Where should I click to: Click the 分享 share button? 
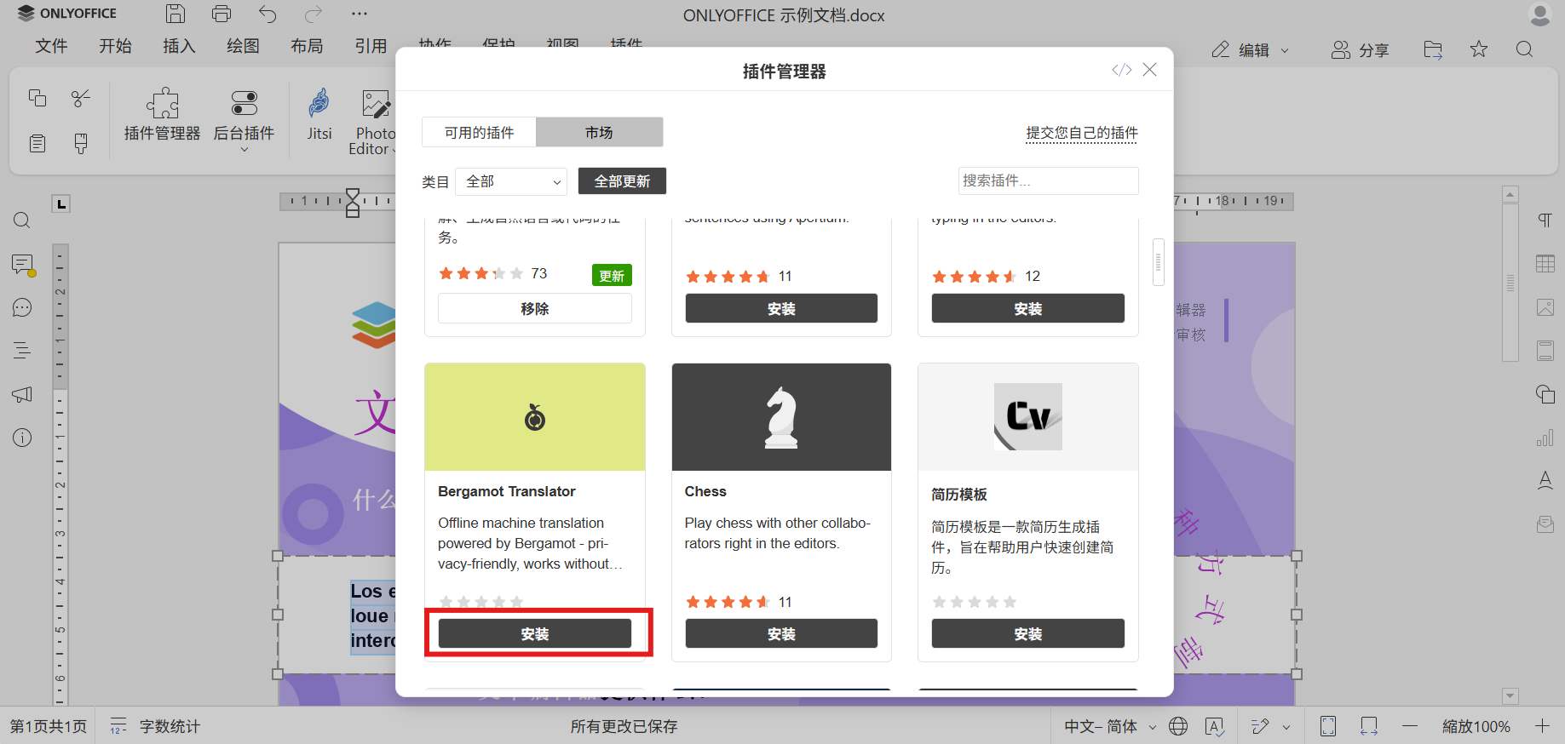tap(1361, 50)
